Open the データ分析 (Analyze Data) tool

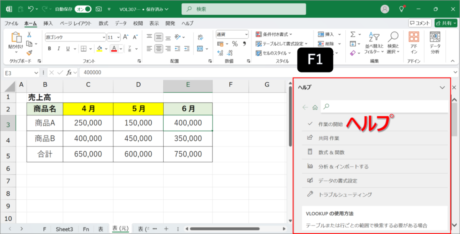435,42
